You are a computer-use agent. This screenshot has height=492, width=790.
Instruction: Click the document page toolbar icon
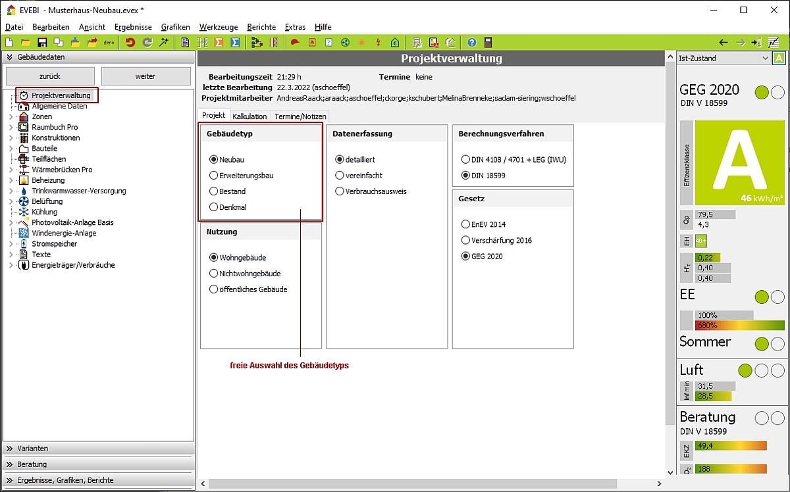(x=186, y=43)
